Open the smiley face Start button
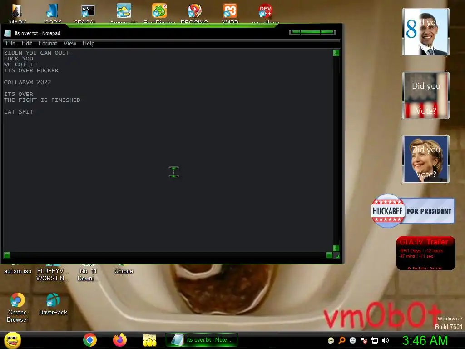 pos(13,340)
